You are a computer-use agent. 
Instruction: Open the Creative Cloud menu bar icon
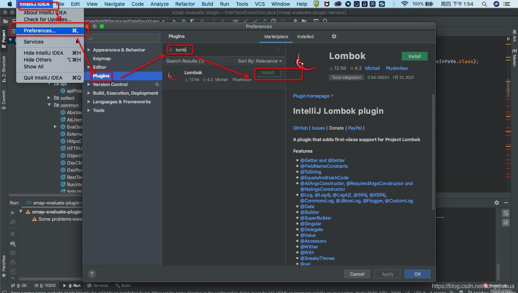pyautogui.click(x=338, y=4)
